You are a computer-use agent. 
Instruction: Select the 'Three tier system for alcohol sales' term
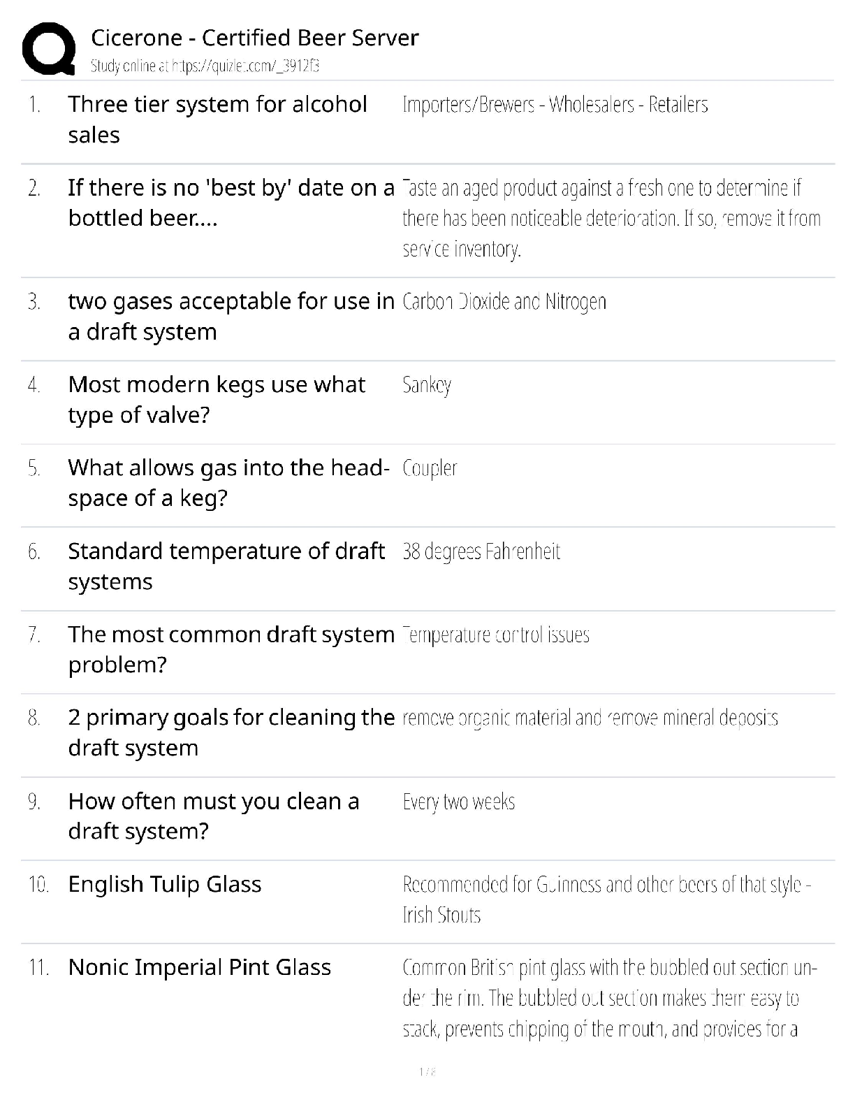(217, 120)
